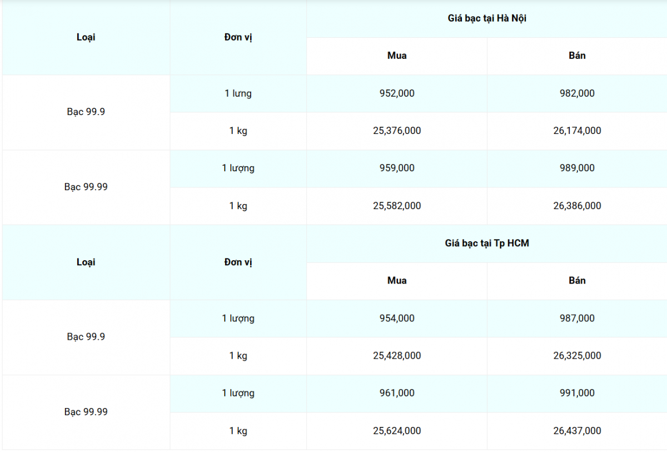Click the 25,582,000 price cell
The width and height of the screenshot is (667, 452).
click(x=397, y=206)
